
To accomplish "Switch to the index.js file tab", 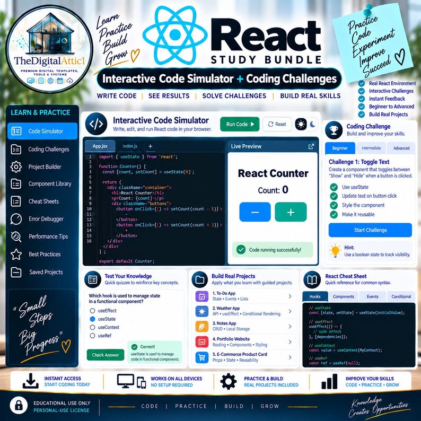I will [130, 146].
